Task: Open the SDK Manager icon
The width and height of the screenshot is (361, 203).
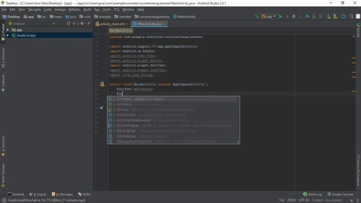Action: pyautogui.click(x=335, y=16)
